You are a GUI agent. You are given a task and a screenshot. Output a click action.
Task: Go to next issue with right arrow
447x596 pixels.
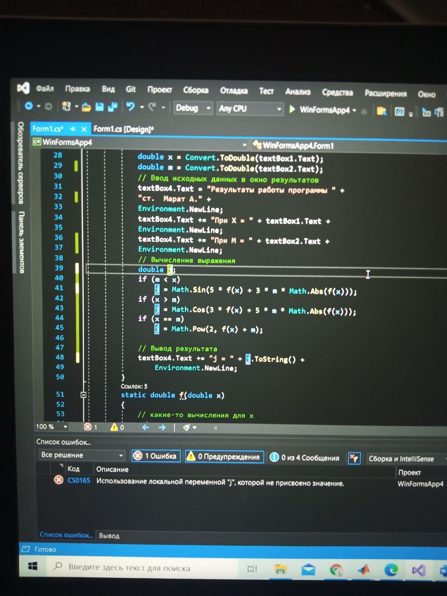pyautogui.click(x=162, y=427)
